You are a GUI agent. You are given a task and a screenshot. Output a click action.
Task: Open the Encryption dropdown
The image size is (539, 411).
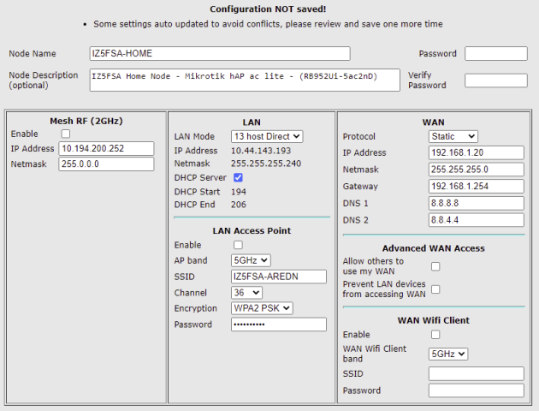pyautogui.click(x=262, y=308)
